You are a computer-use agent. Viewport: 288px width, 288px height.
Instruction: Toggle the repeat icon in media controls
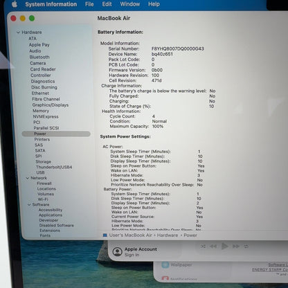tap(246, 246)
